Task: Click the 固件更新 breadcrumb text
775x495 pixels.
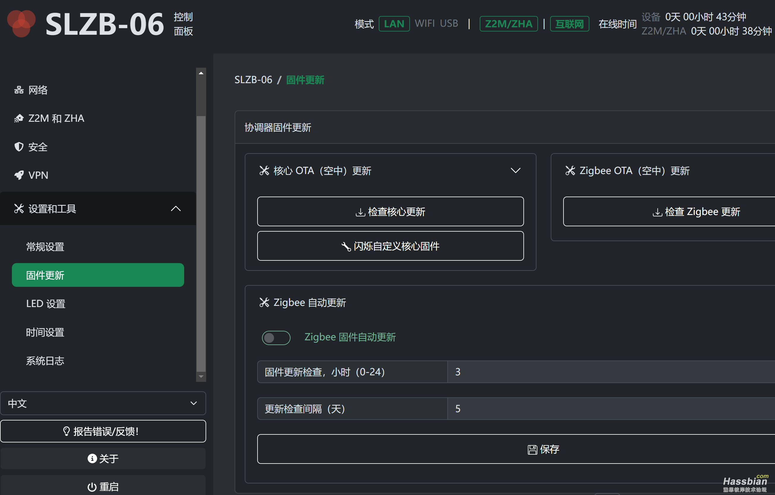Action: coord(305,80)
